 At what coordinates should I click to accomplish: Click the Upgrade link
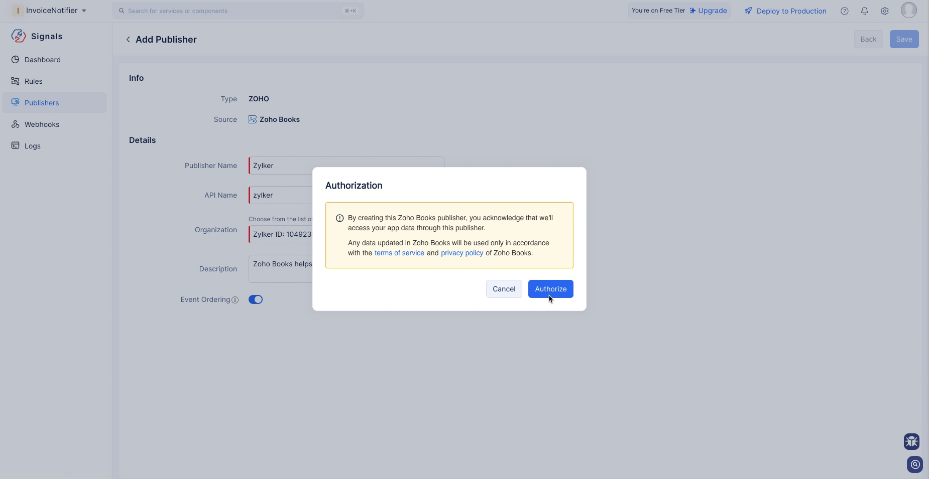pos(708,11)
